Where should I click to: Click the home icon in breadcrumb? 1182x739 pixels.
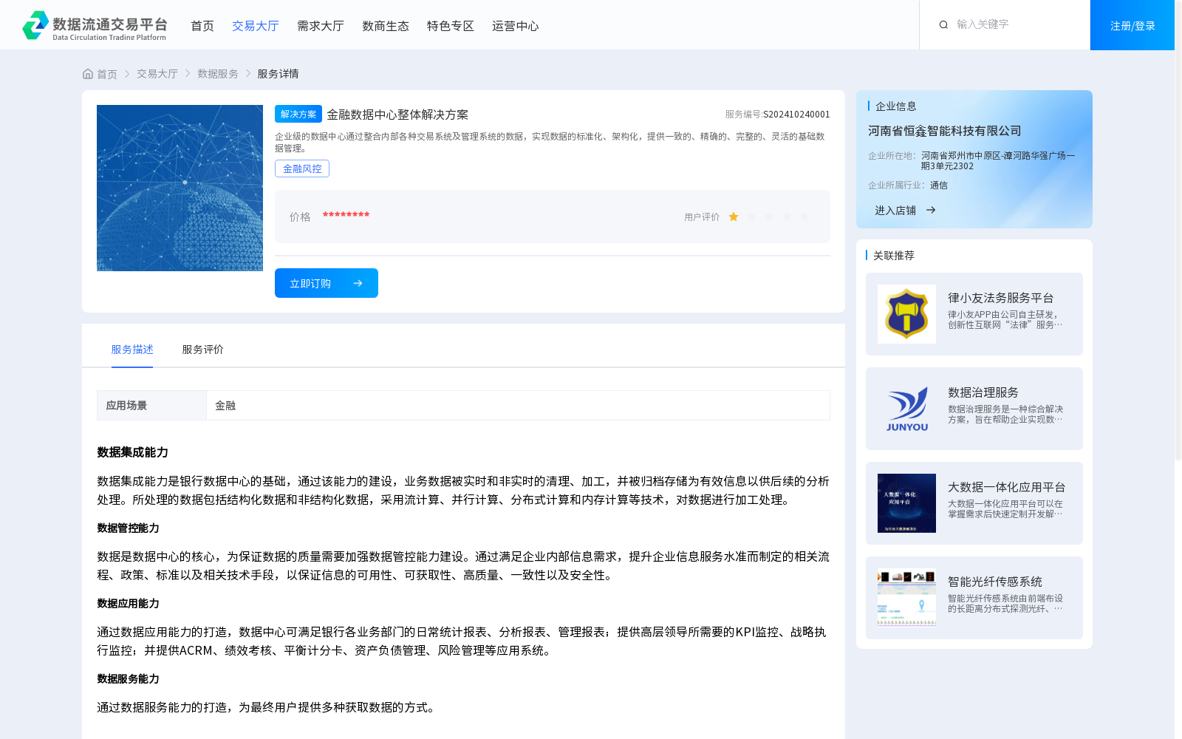[x=88, y=74]
